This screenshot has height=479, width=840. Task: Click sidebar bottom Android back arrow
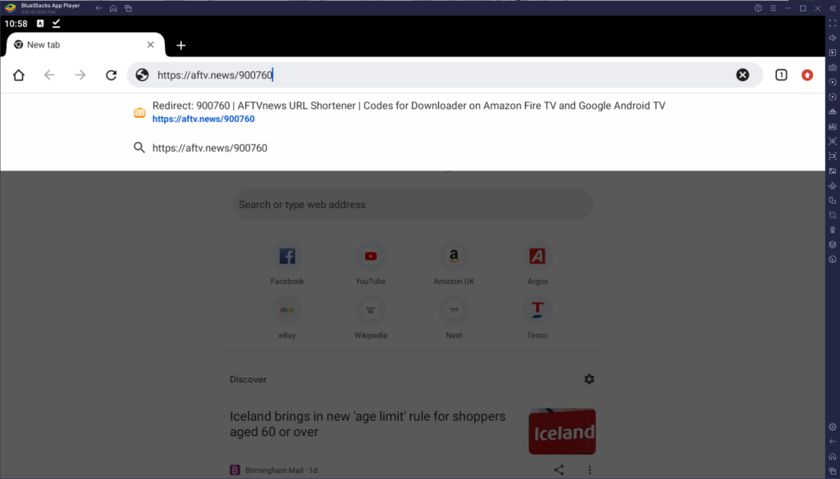point(833,441)
